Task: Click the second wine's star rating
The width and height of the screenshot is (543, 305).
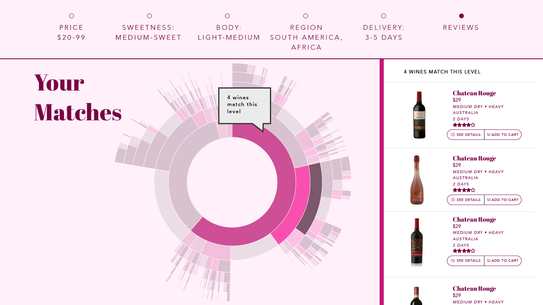Action: (x=464, y=190)
